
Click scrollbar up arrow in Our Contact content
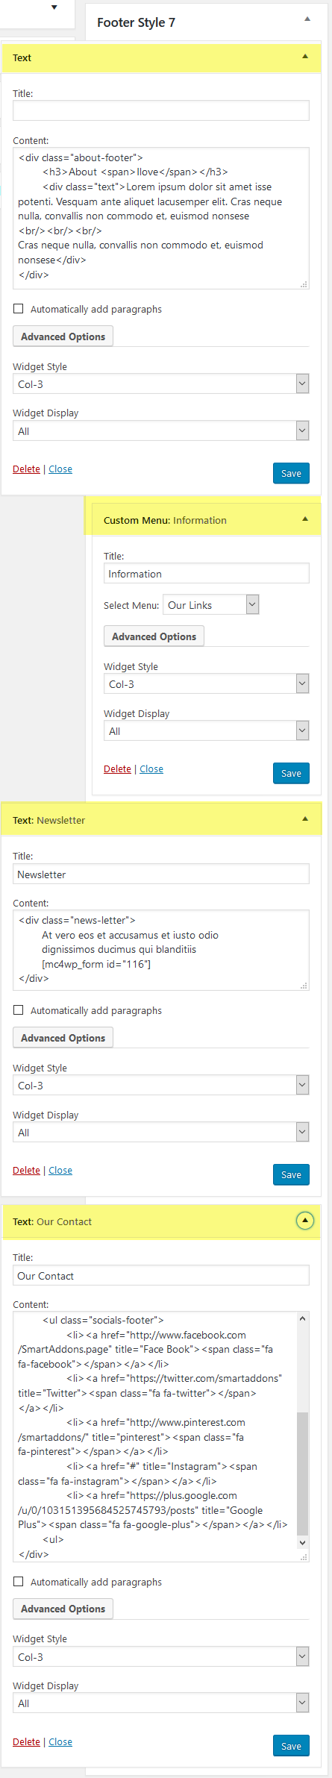[302, 1318]
